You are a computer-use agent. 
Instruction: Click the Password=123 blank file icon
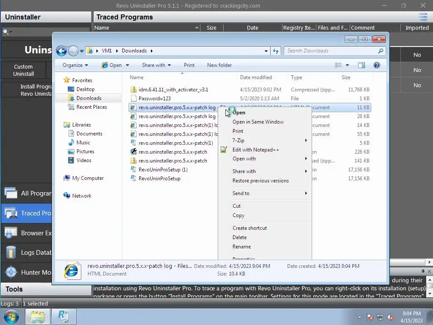[x=134, y=98]
